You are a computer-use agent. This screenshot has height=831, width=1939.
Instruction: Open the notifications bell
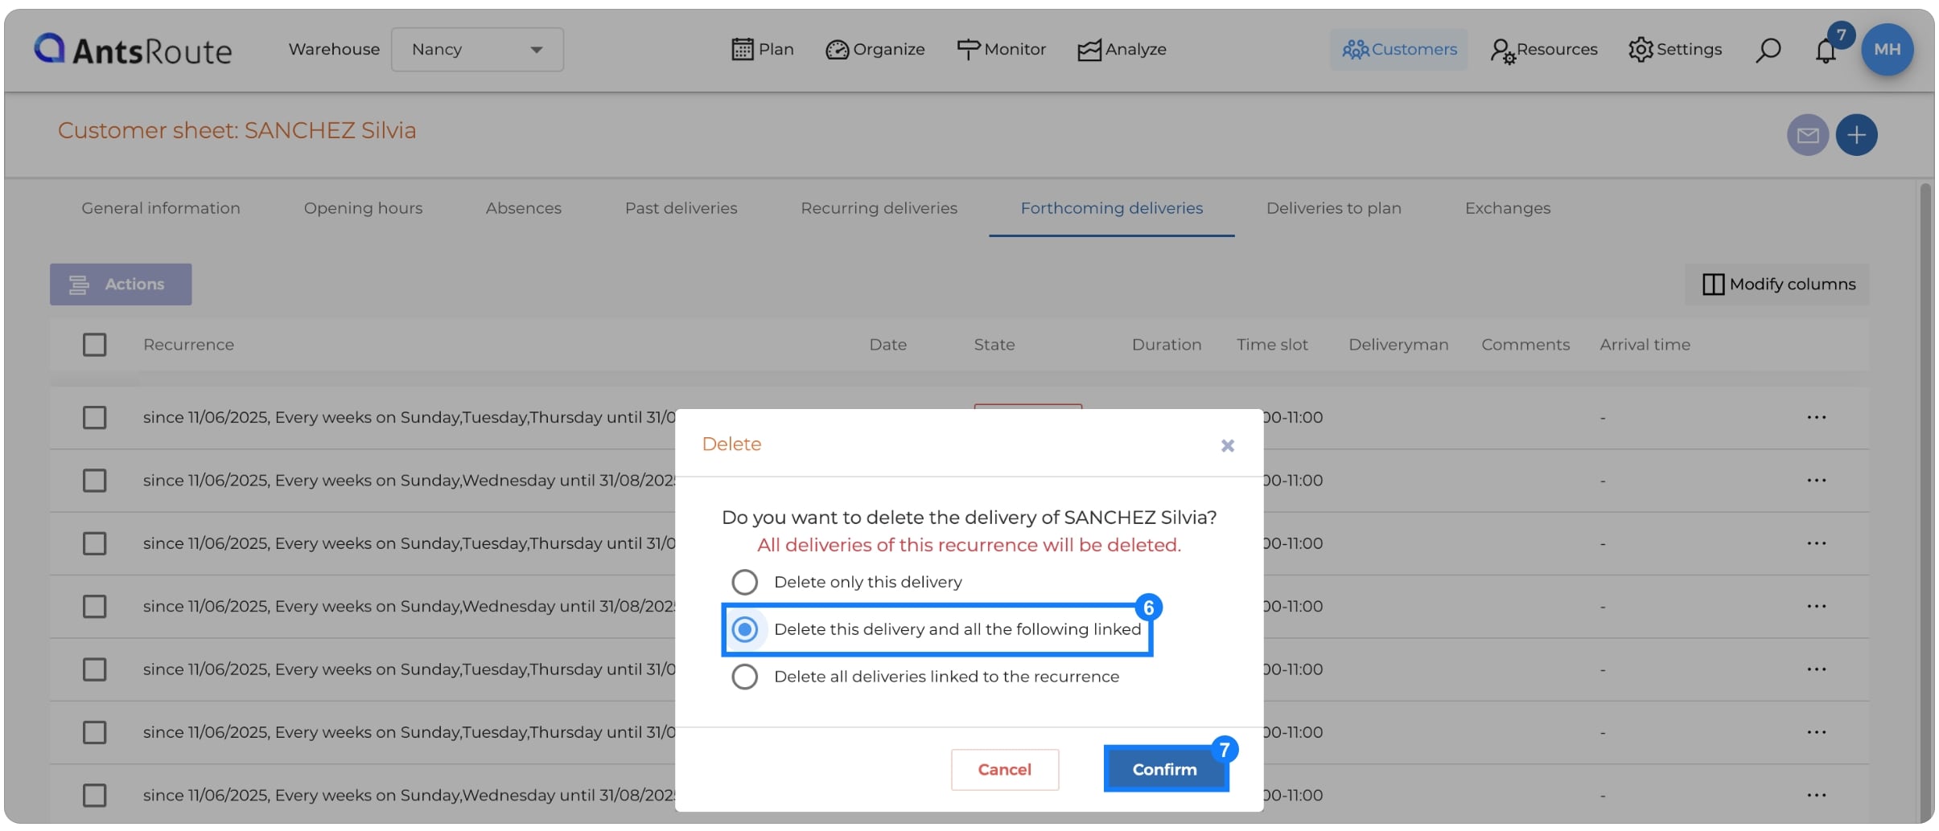[x=1826, y=51]
